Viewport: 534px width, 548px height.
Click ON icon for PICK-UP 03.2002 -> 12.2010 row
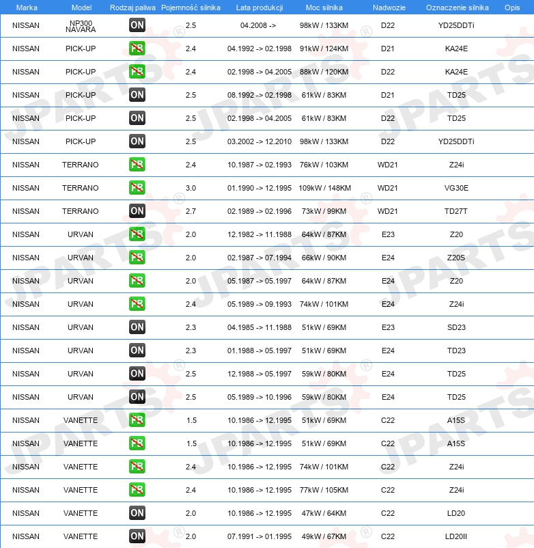(x=137, y=141)
